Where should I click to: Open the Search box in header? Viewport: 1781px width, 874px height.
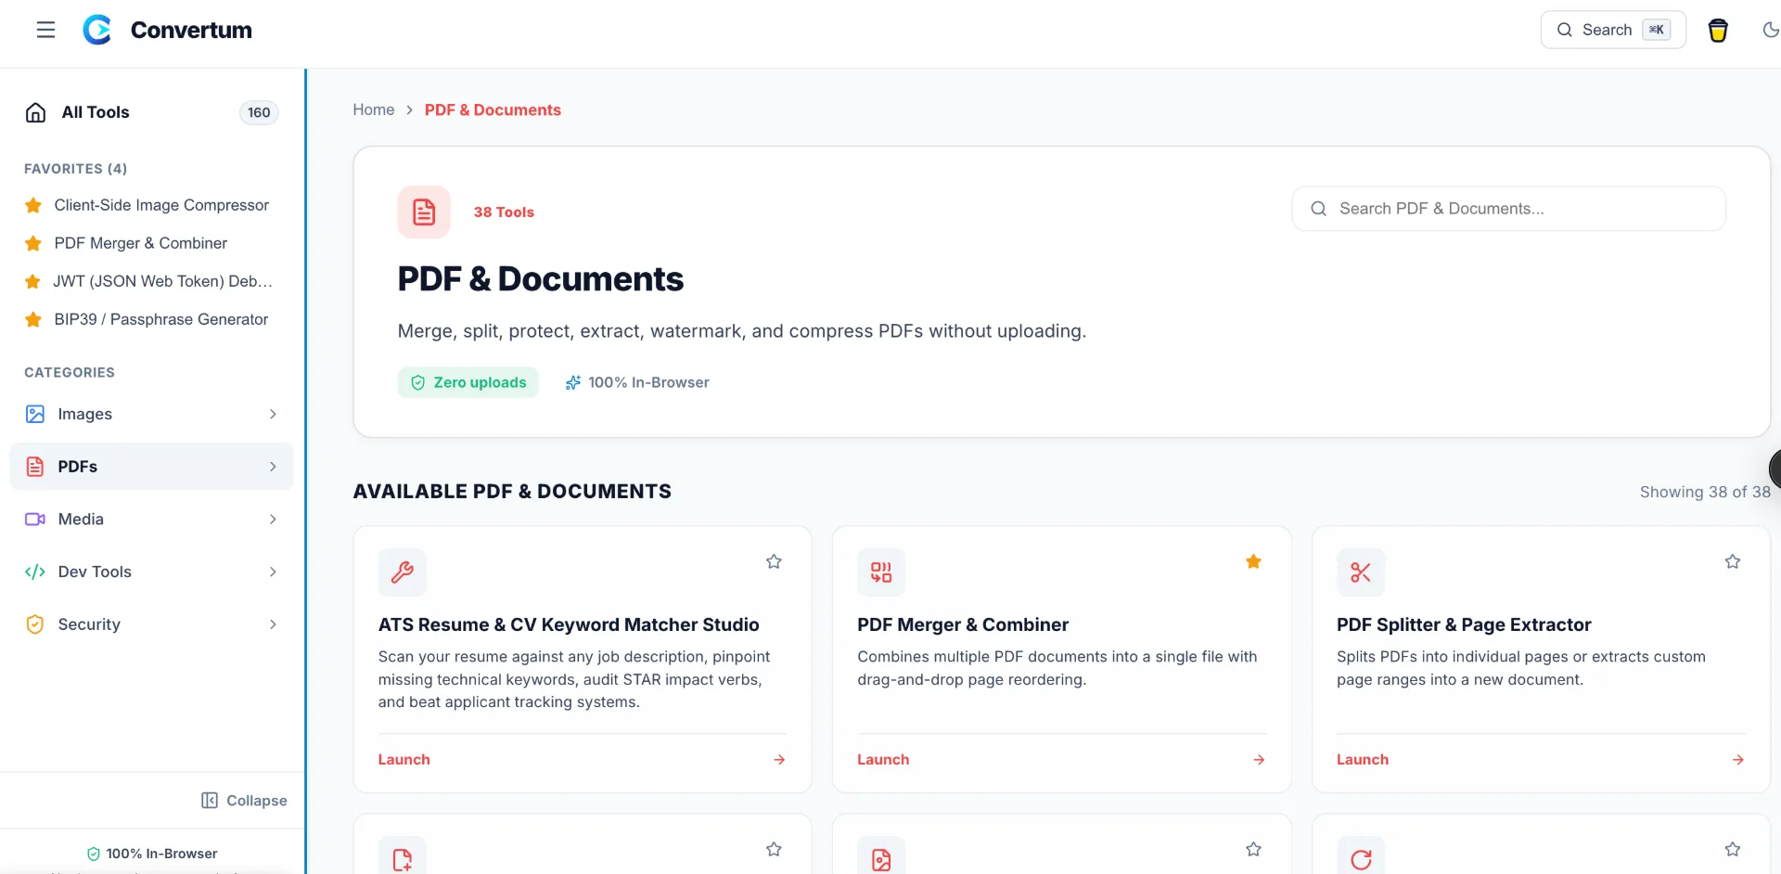(1613, 30)
